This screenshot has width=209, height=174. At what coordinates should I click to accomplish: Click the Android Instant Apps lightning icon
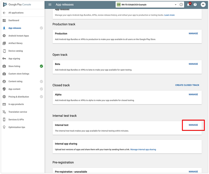pyautogui.click(x=4, y=36)
